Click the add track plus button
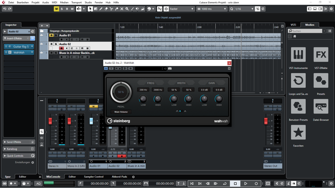 click(x=42, y=26)
